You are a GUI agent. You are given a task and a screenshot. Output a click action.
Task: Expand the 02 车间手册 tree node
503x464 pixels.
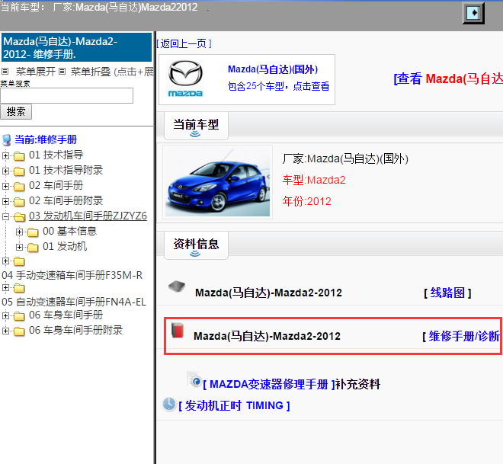pyautogui.click(x=5, y=187)
